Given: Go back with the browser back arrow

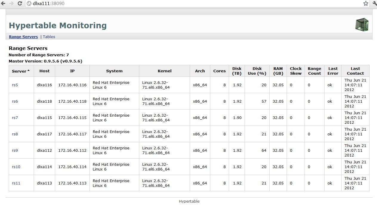Looking at the screenshot, I should (3, 4).
